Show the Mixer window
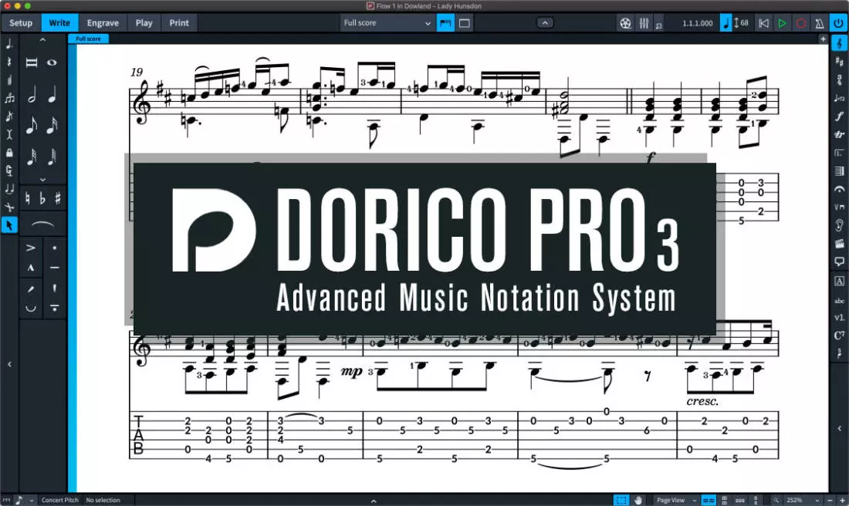This screenshot has width=849, height=506. point(643,23)
